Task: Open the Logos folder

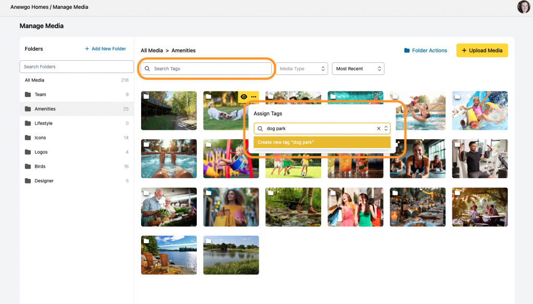Action: click(77, 152)
